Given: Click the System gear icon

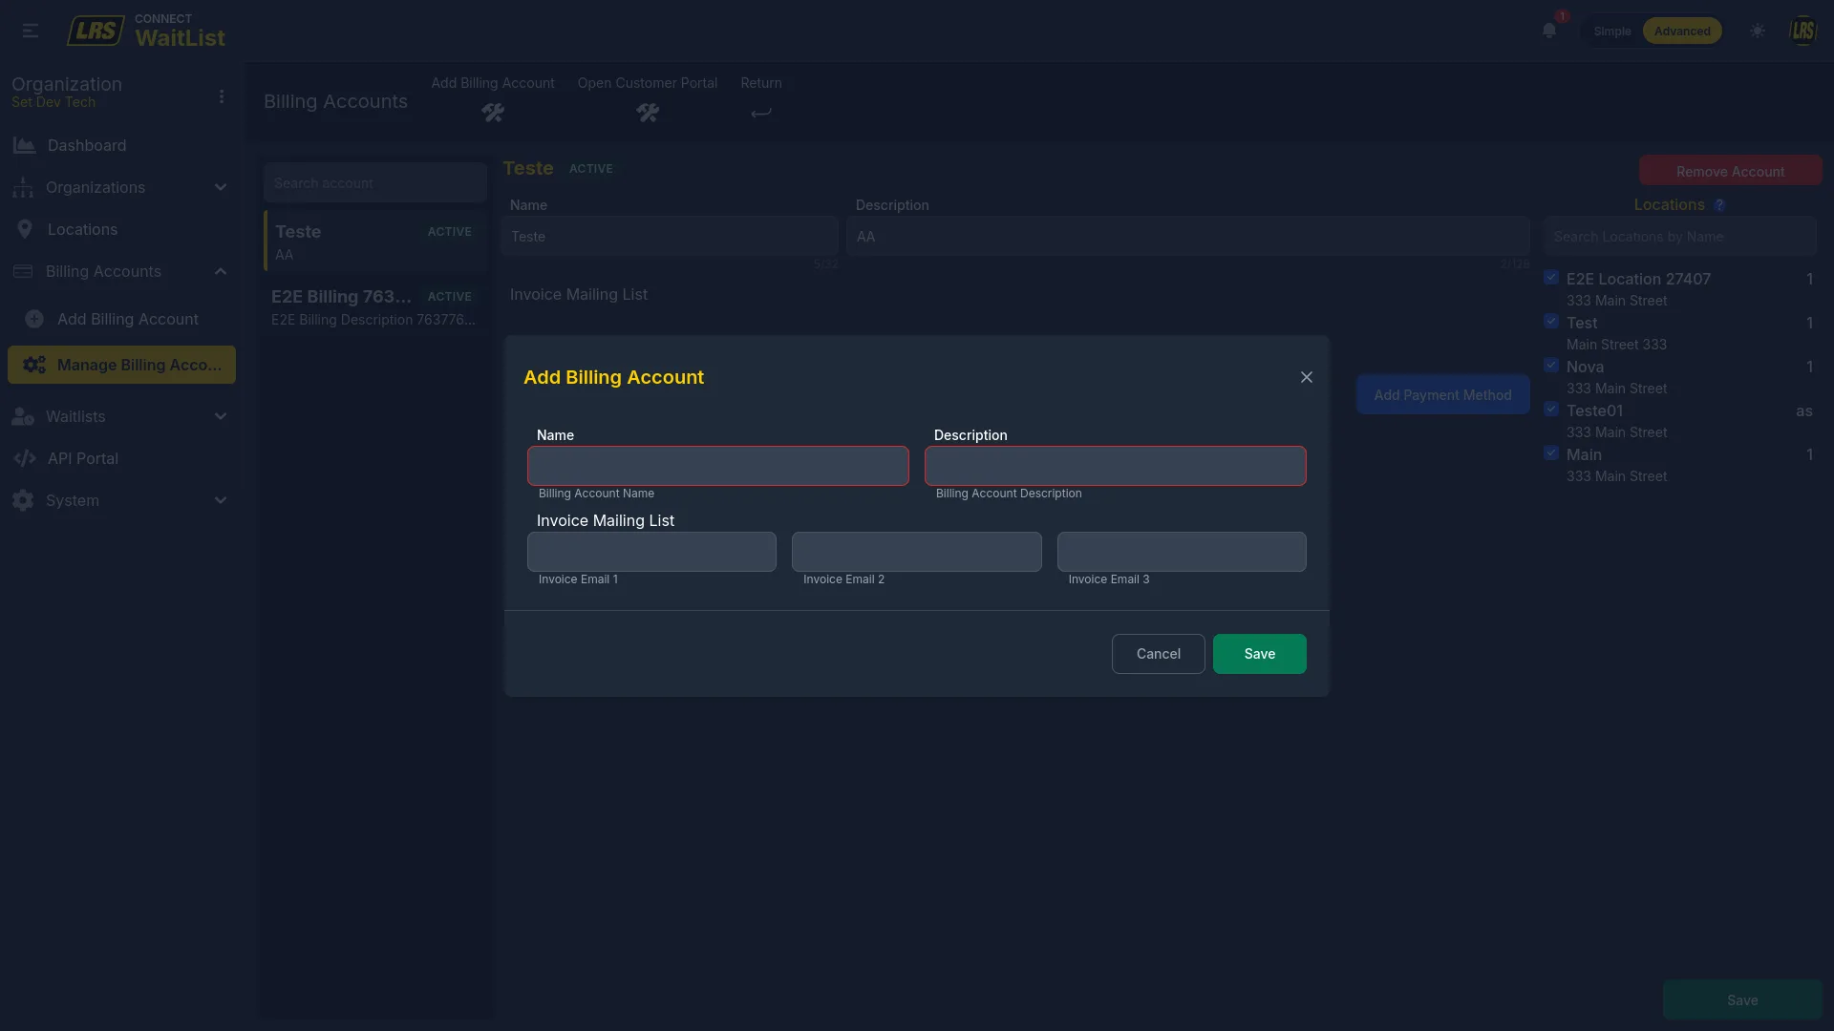Looking at the screenshot, I should 23,500.
